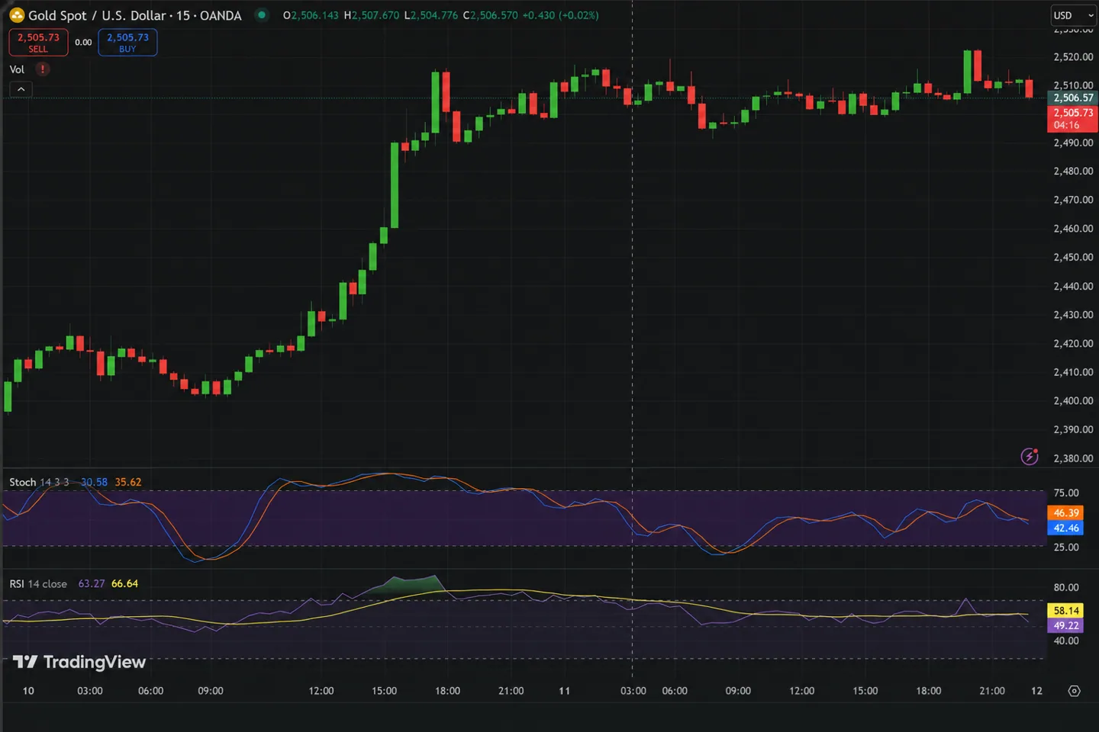
Task: Click the H2,507.670 high value in header
Action: tap(372, 15)
